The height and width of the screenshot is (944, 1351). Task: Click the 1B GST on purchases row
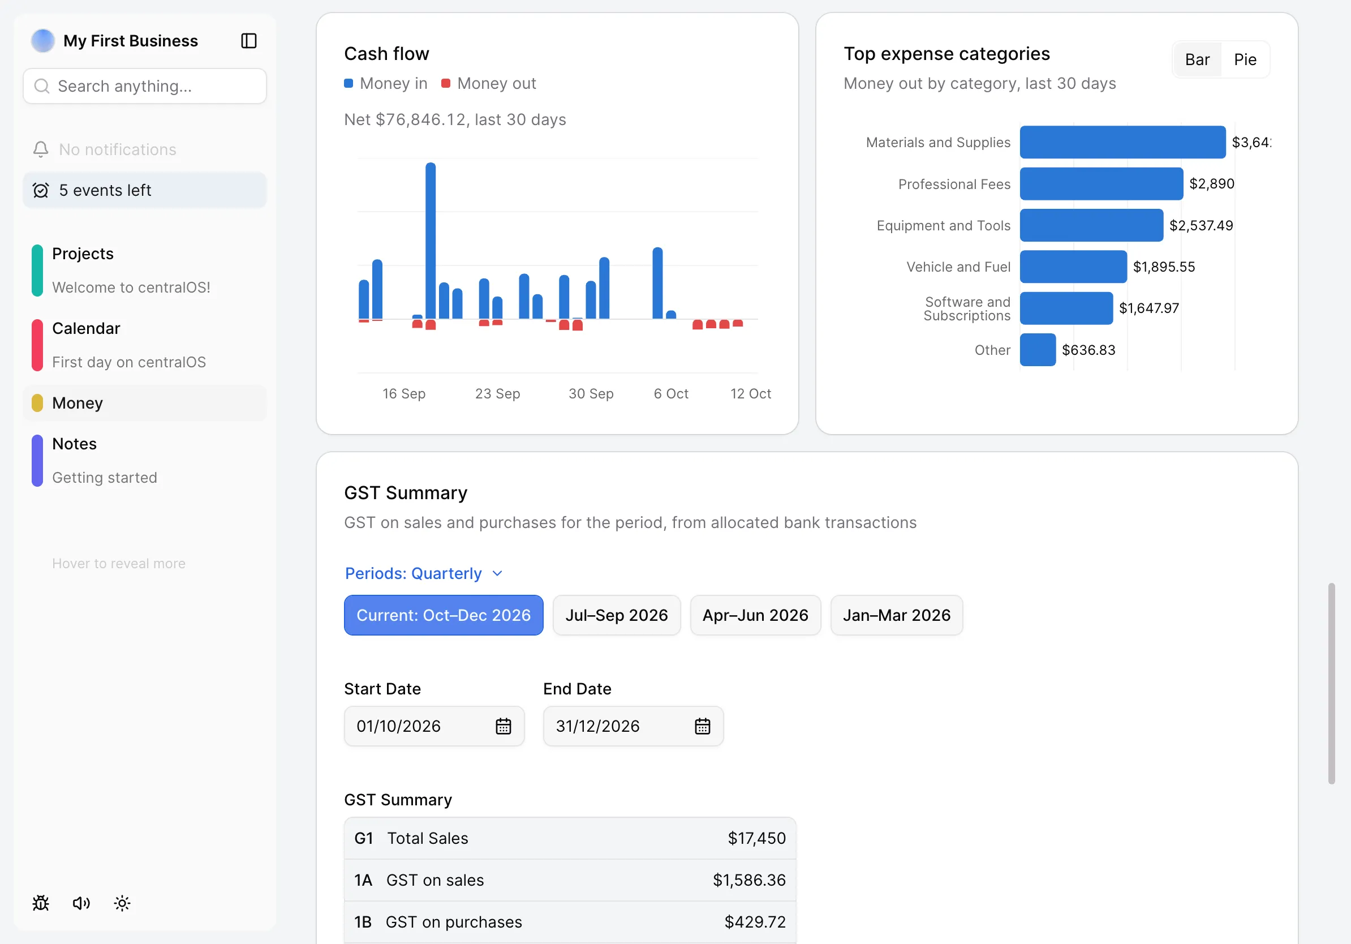pyautogui.click(x=570, y=921)
